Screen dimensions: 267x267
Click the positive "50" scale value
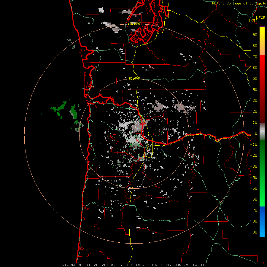coord(255,79)
